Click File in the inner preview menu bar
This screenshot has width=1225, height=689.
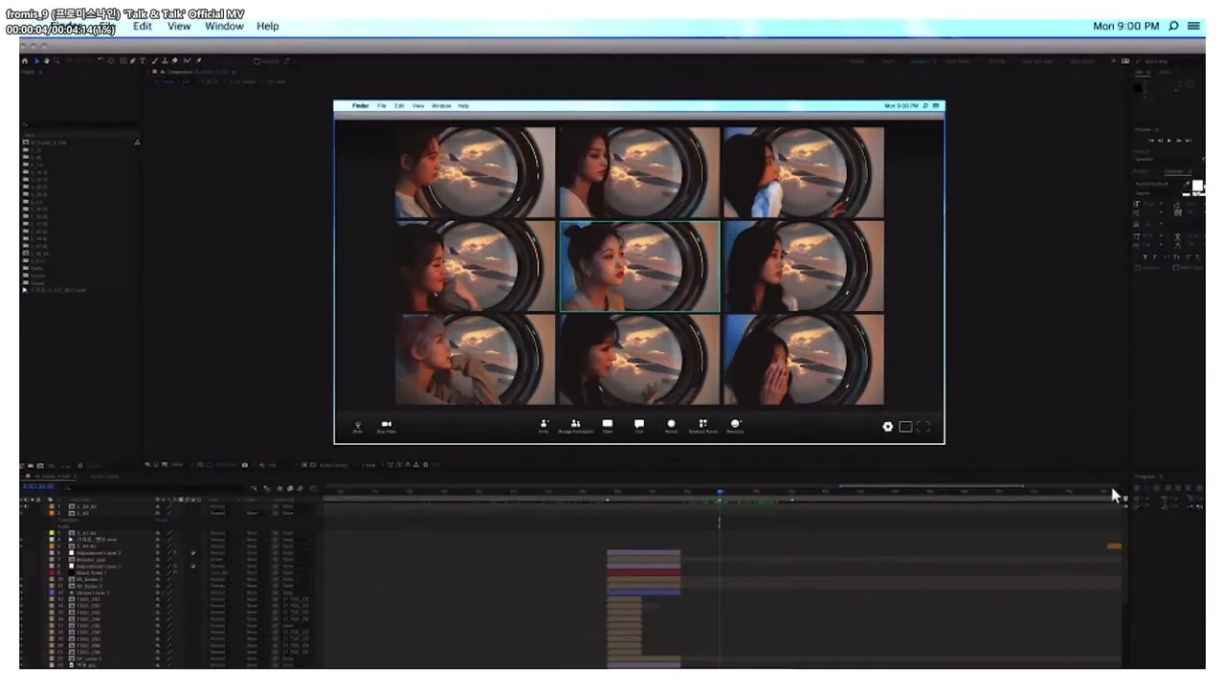click(382, 106)
